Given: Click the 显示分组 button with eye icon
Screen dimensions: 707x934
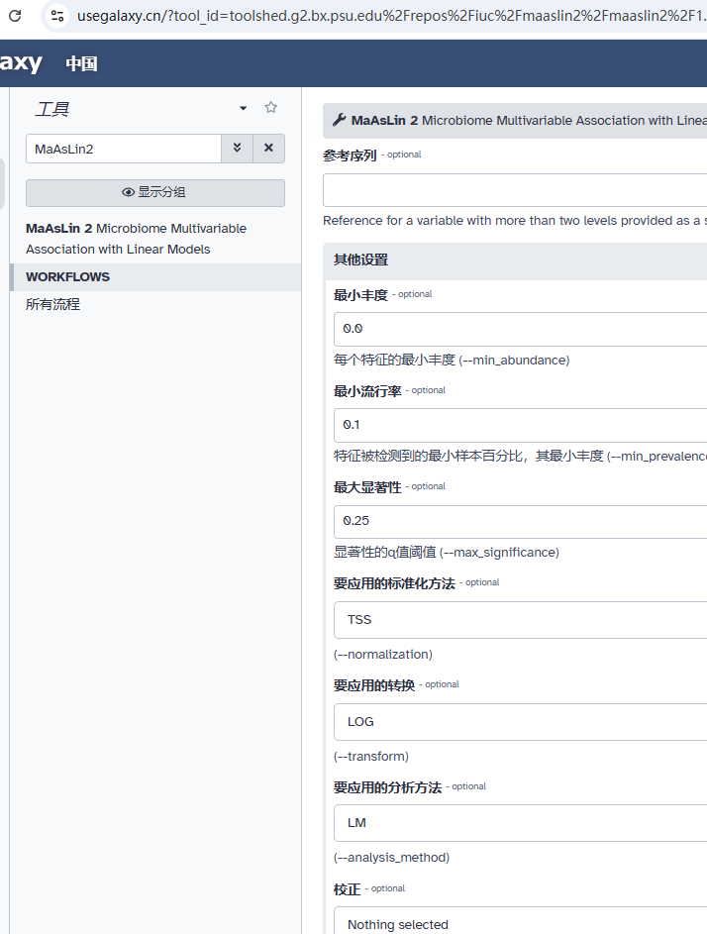Looking at the screenshot, I should pyautogui.click(x=154, y=192).
